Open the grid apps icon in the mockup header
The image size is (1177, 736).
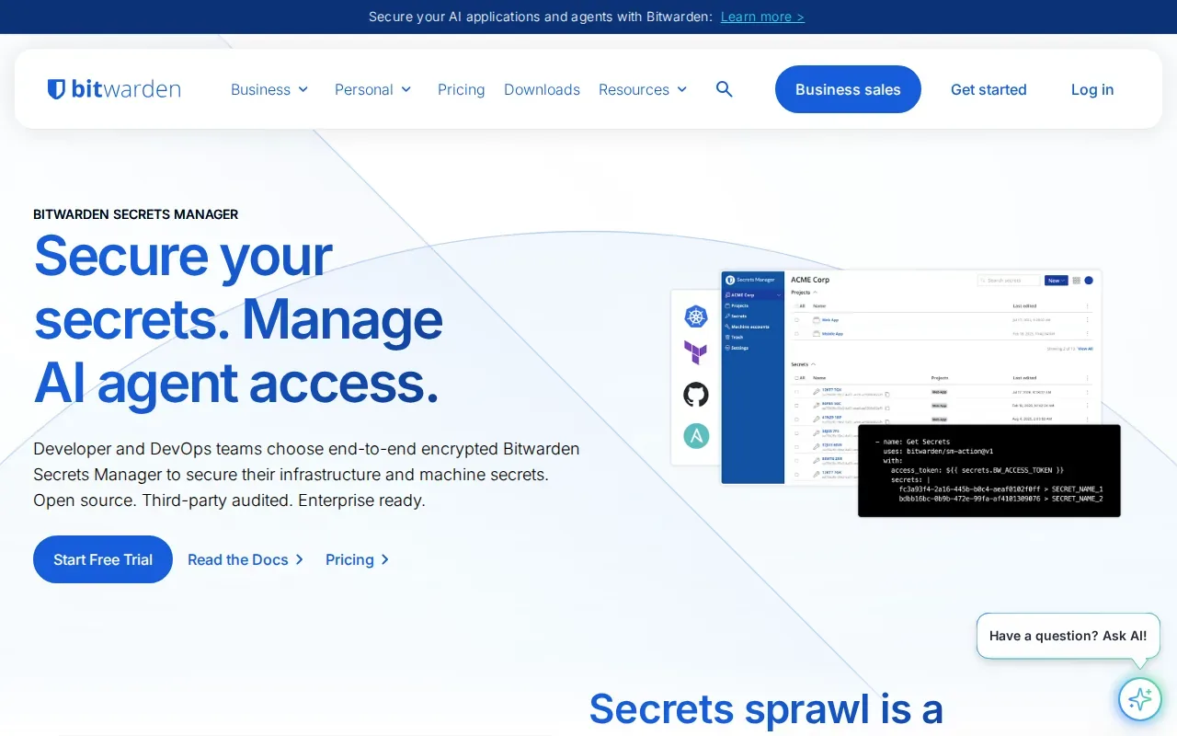[x=1076, y=281]
